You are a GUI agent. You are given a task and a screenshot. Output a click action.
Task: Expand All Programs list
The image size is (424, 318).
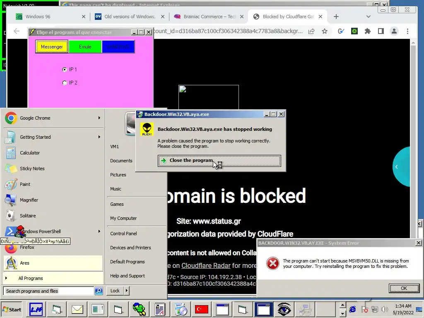[53, 278]
